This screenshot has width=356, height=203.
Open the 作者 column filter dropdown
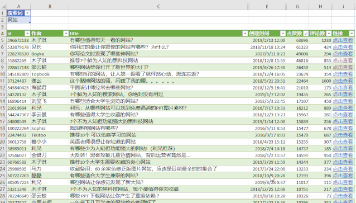(66, 34)
